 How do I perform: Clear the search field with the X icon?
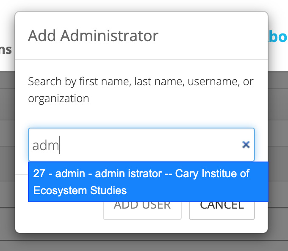coord(246,145)
